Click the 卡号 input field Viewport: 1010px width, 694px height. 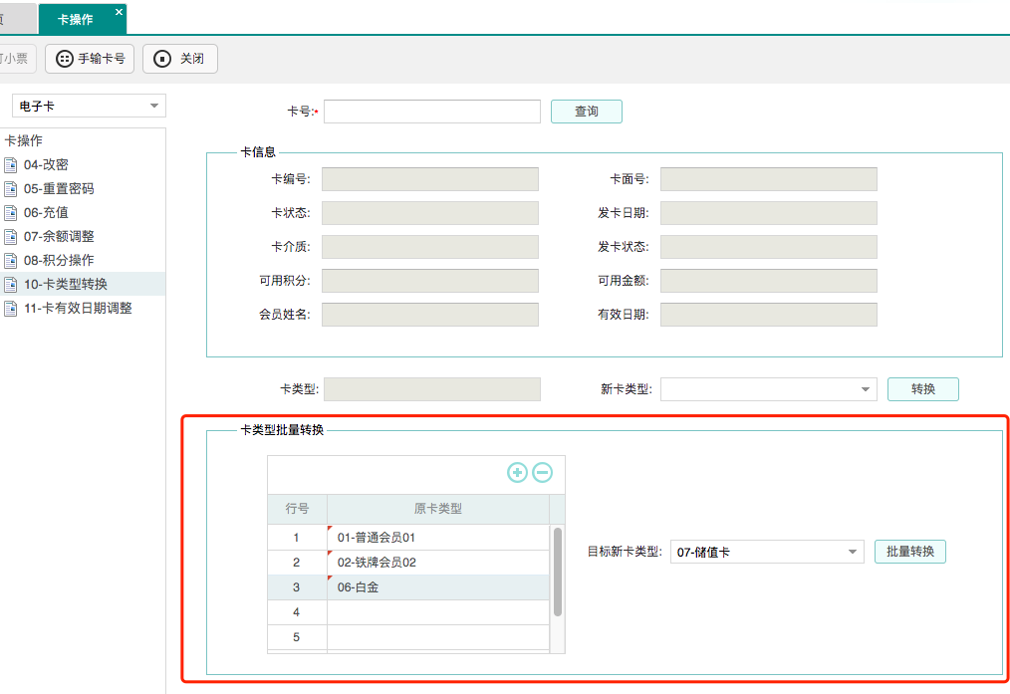tap(431, 112)
